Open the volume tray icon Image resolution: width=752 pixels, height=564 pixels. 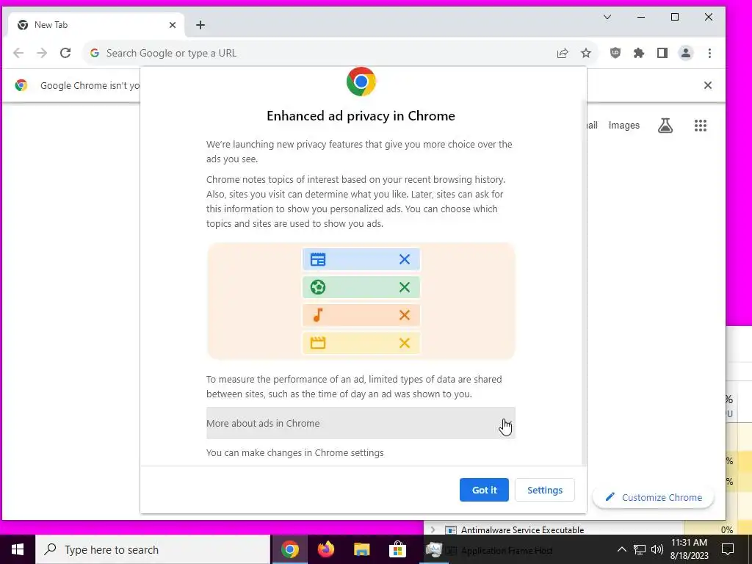657,549
